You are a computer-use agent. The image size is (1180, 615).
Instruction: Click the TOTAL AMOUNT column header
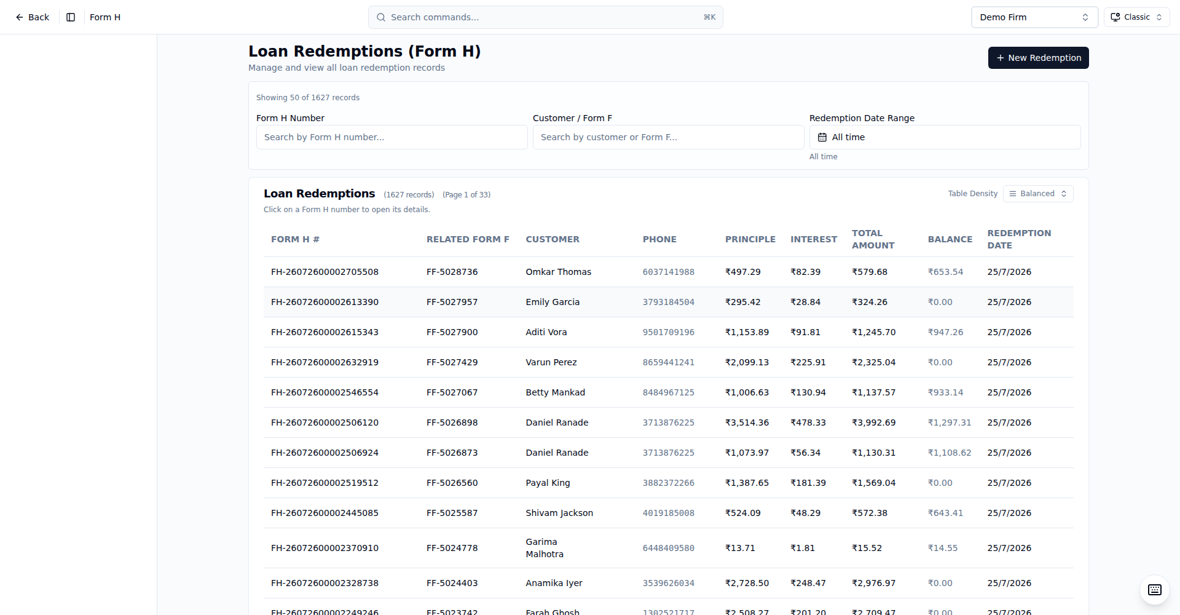coord(873,239)
